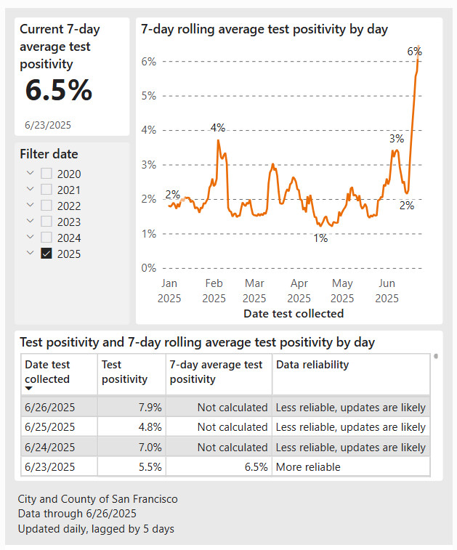The width and height of the screenshot is (457, 550).
Task: Click the table scrollbar thumb
Action: pos(436,357)
